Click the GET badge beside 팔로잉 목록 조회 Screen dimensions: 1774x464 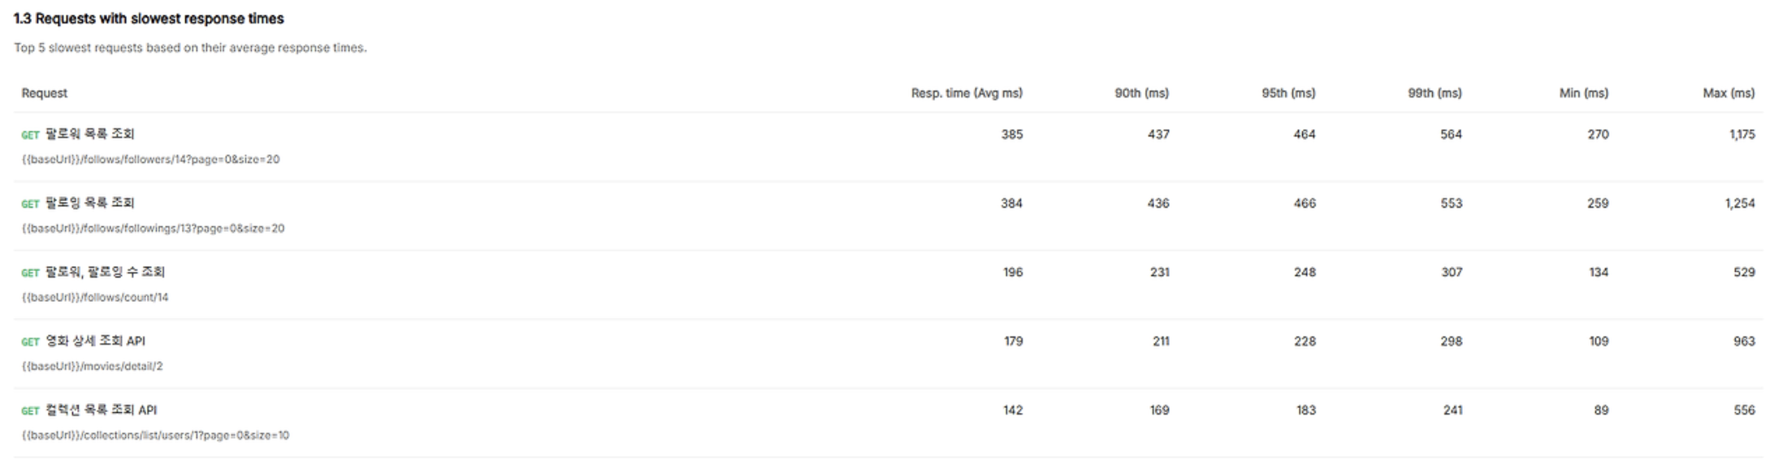[x=30, y=204]
